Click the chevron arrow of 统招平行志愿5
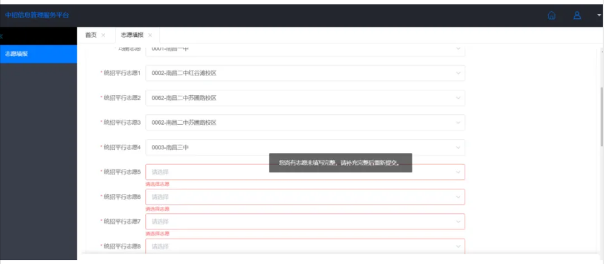The height and width of the screenshot is (264, 604). coord(458,172)
